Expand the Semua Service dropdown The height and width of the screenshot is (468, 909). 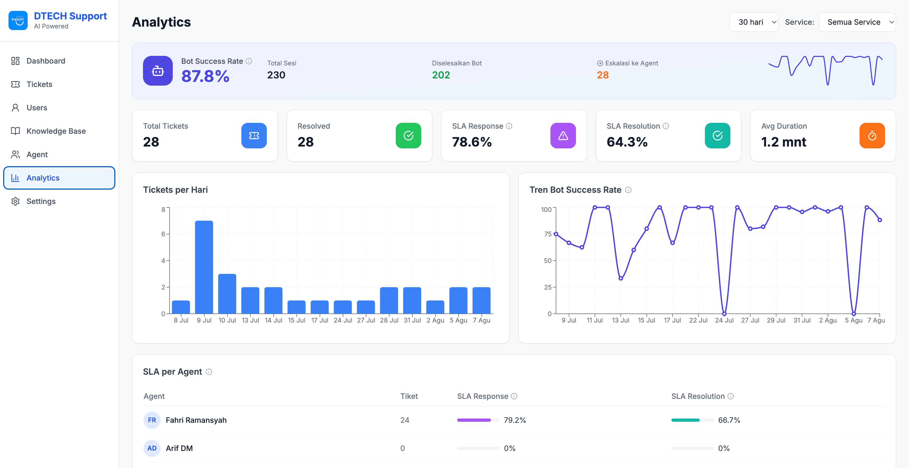[857, 22]
